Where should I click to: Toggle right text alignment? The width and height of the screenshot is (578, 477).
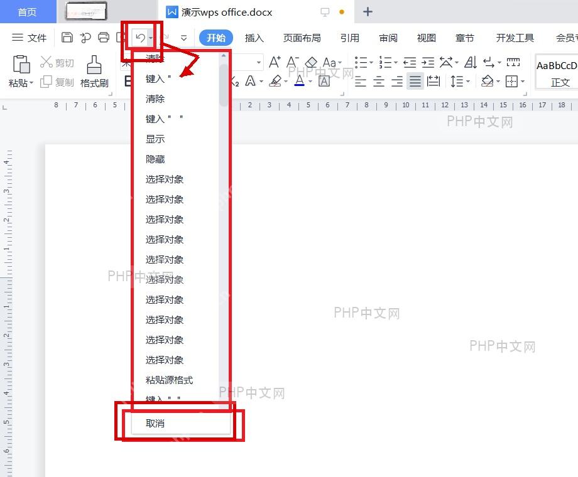[397, 81]
